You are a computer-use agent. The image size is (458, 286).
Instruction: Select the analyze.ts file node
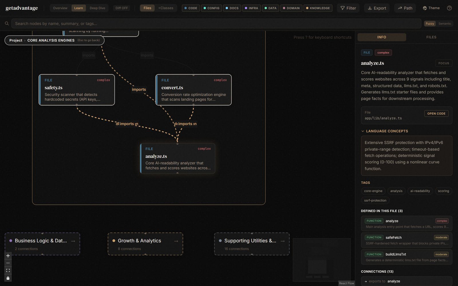pyautogui.click(x=177, y=158)
